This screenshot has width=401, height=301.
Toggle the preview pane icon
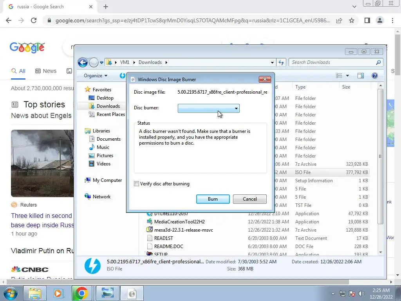pos(361,76)
